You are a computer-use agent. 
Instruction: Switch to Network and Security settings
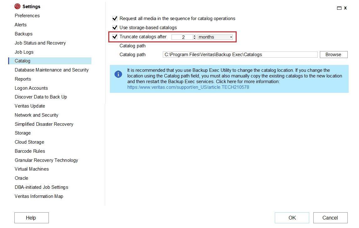point(36,115)
